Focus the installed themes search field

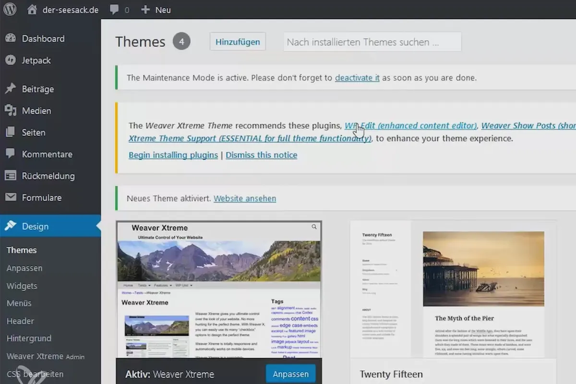[372, 42]
